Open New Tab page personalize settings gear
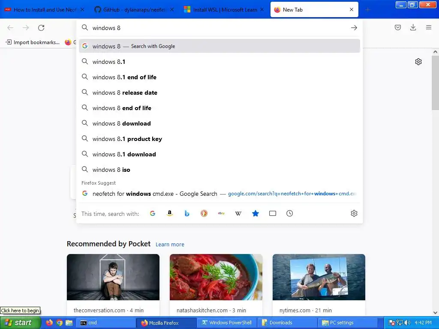Viewport: 439px width, 329px height. click(x=418, y=62)
